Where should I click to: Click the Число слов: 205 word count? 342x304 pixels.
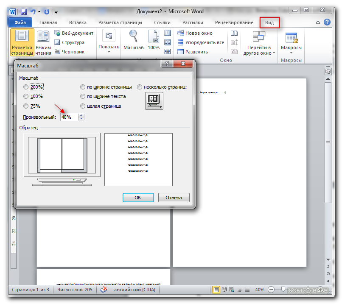(75, 290)
